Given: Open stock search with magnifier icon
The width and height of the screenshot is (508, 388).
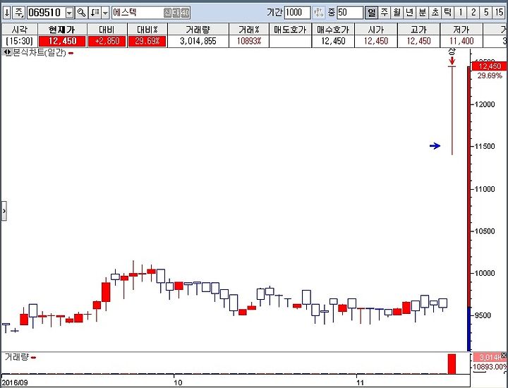Looking at the screenshot, I should click(82, 13).
